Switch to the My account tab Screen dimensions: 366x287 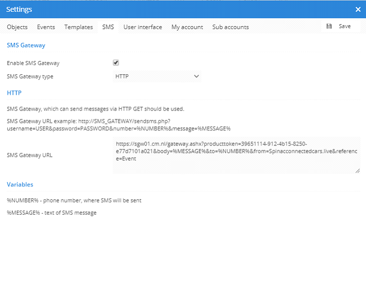187,27
